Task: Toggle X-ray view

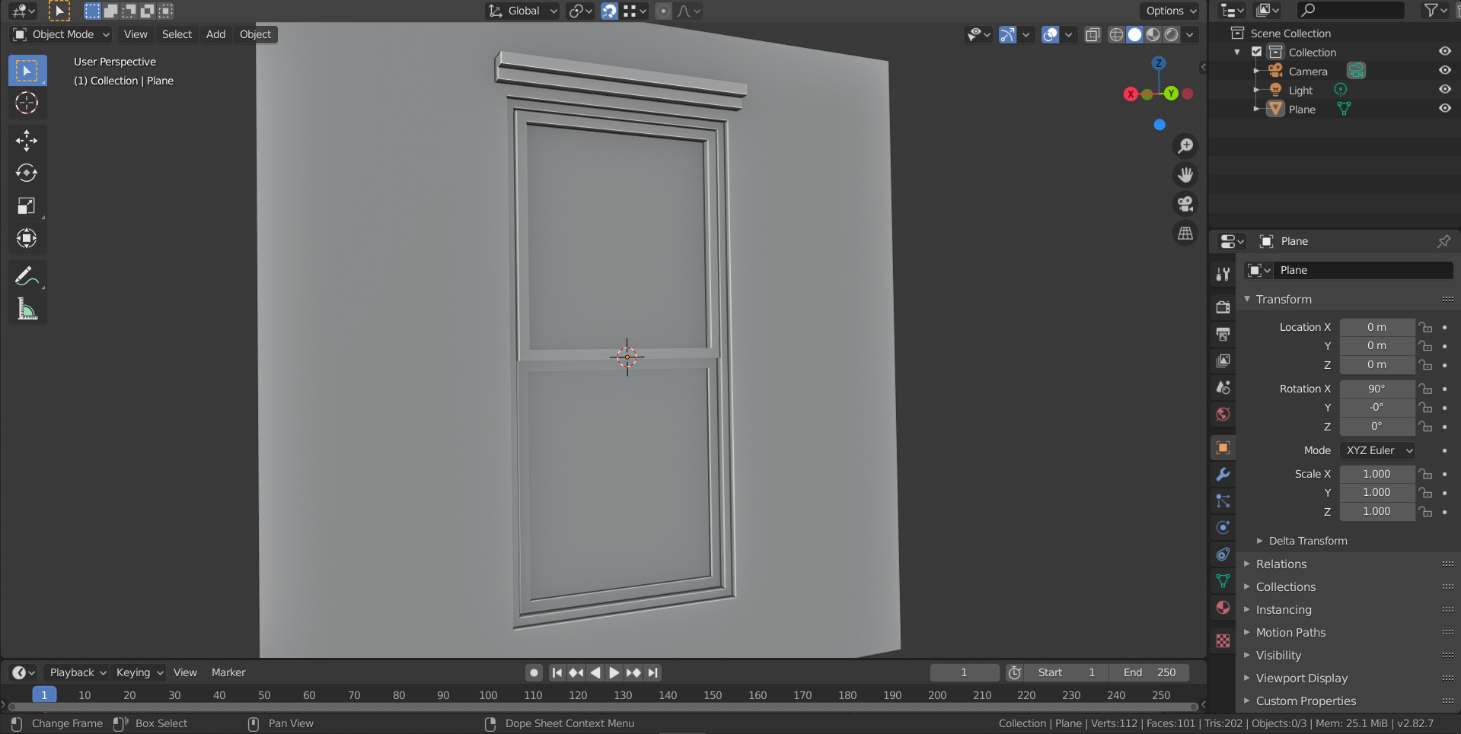Action: point(1093,34)
